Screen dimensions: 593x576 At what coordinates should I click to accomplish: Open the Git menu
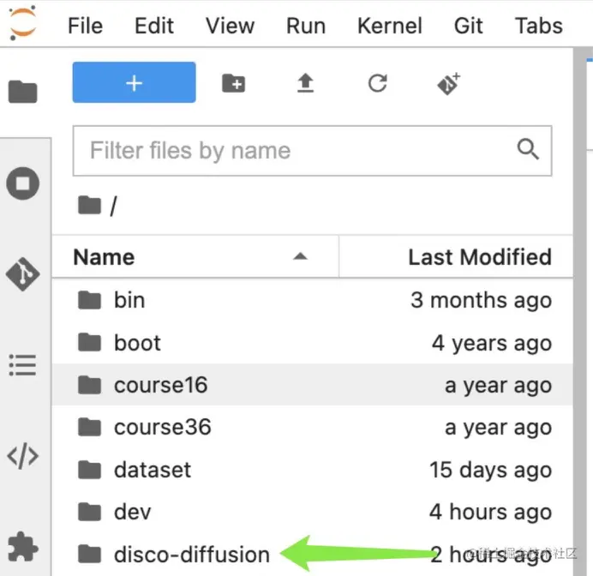click(468, 26)
